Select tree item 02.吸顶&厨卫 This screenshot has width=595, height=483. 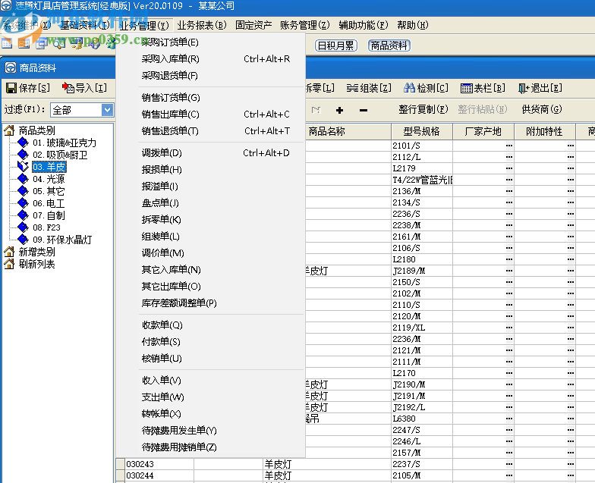pyautogui.click(x=60, y=155)
